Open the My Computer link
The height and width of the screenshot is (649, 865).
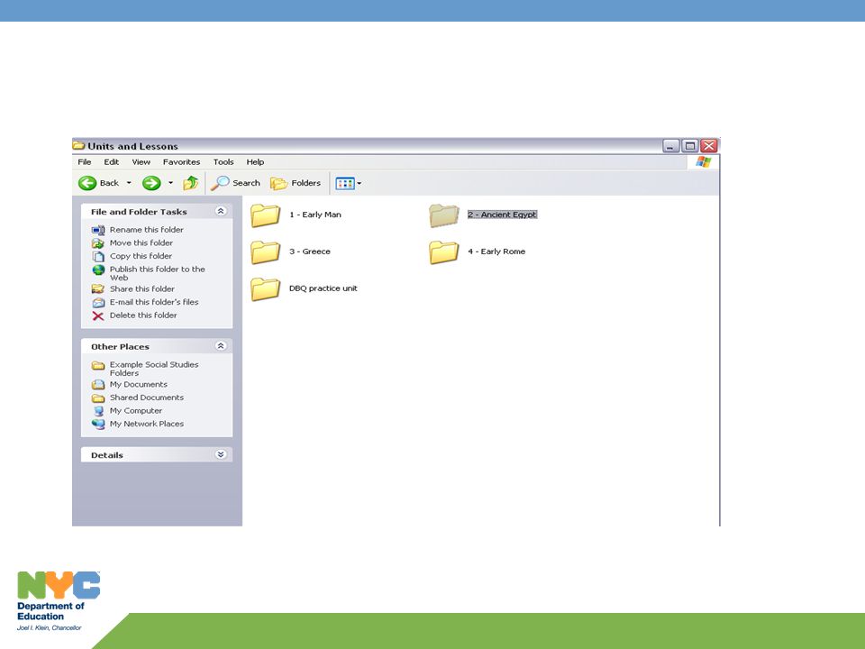(136, 411)
